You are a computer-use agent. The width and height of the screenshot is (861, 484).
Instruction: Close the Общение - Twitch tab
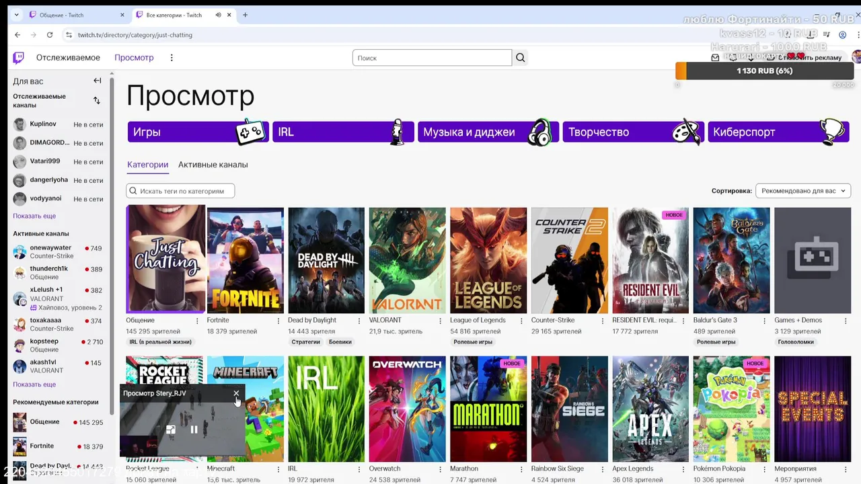click(122, 15)
